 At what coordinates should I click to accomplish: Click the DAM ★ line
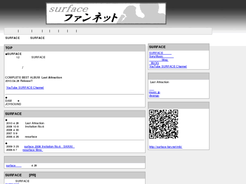click(13, 101)
